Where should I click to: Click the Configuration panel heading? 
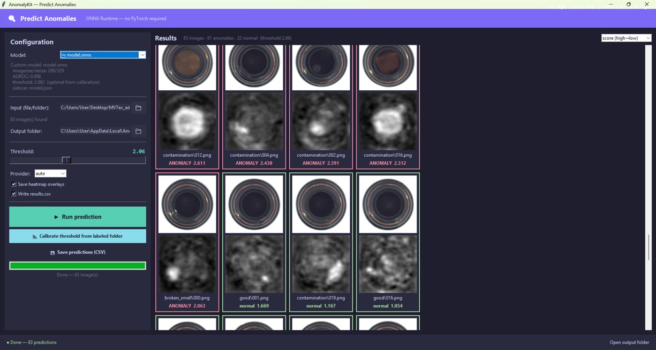point(32,42)
